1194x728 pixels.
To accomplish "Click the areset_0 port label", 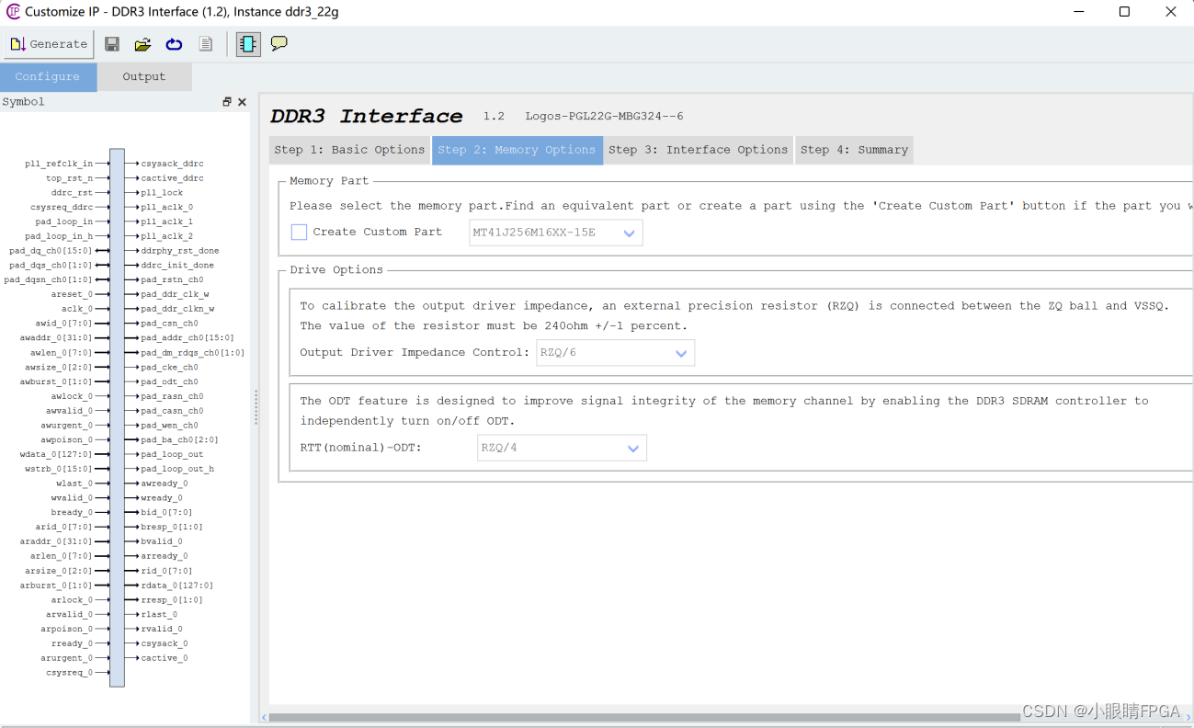I will tap(73, 295).
